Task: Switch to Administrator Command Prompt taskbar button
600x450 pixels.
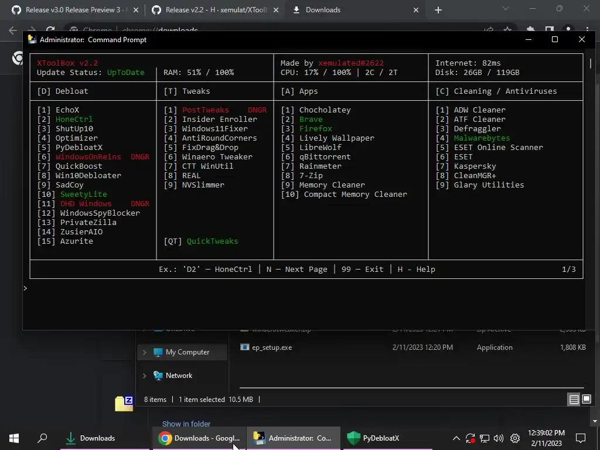Action: pyautogui.click(x=293, y=438)
